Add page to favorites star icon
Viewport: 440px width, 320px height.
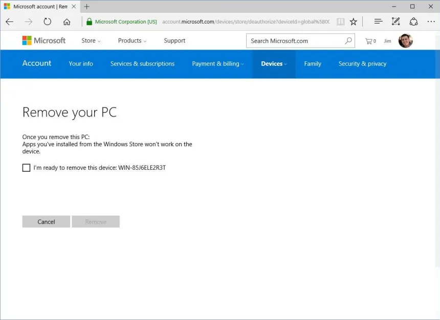click(353, 21)
